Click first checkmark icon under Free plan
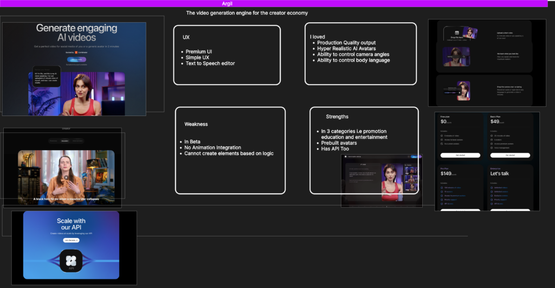 tap(443, 135)
